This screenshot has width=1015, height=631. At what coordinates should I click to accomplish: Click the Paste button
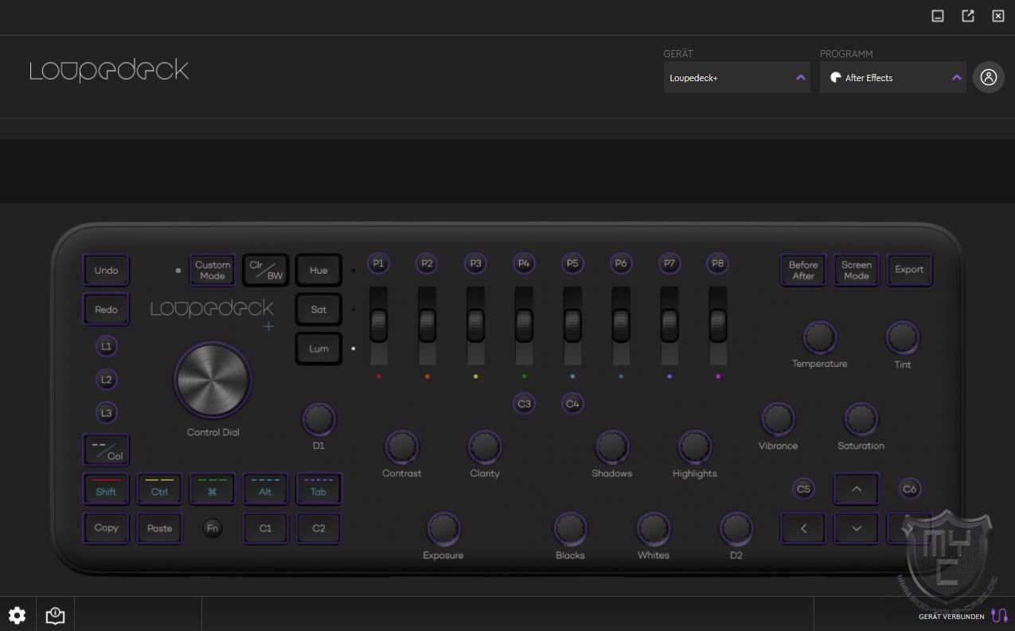[159, 528]
